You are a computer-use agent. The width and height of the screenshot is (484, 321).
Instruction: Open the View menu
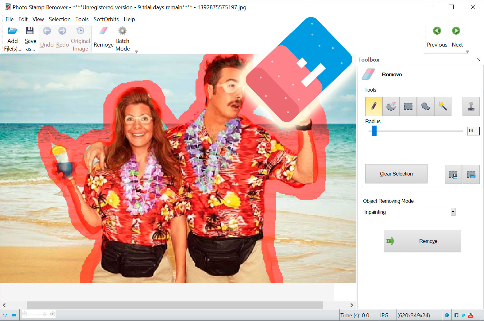[x=38, y=19]
